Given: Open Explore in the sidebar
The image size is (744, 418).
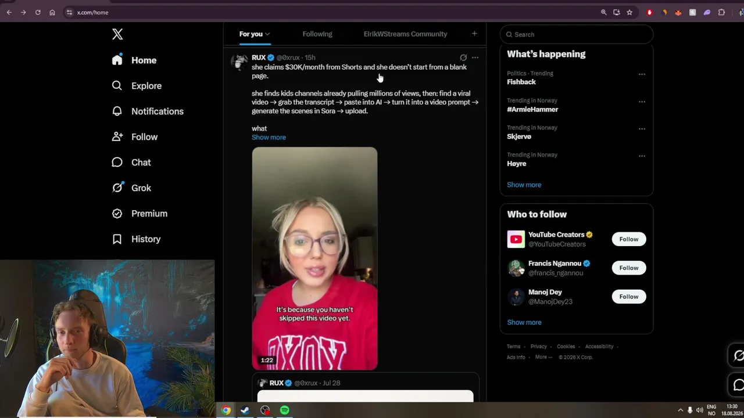Looking at the screenshot, I should point(146,86).
